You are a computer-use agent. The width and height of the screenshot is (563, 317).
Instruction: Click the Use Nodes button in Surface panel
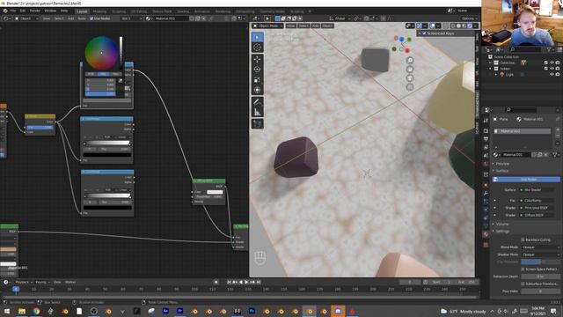[527, 180]
